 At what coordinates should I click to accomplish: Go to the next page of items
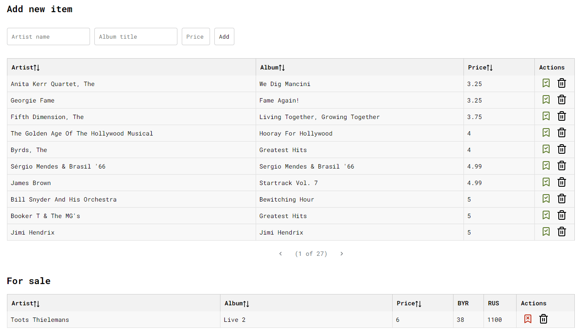[342, 254]
